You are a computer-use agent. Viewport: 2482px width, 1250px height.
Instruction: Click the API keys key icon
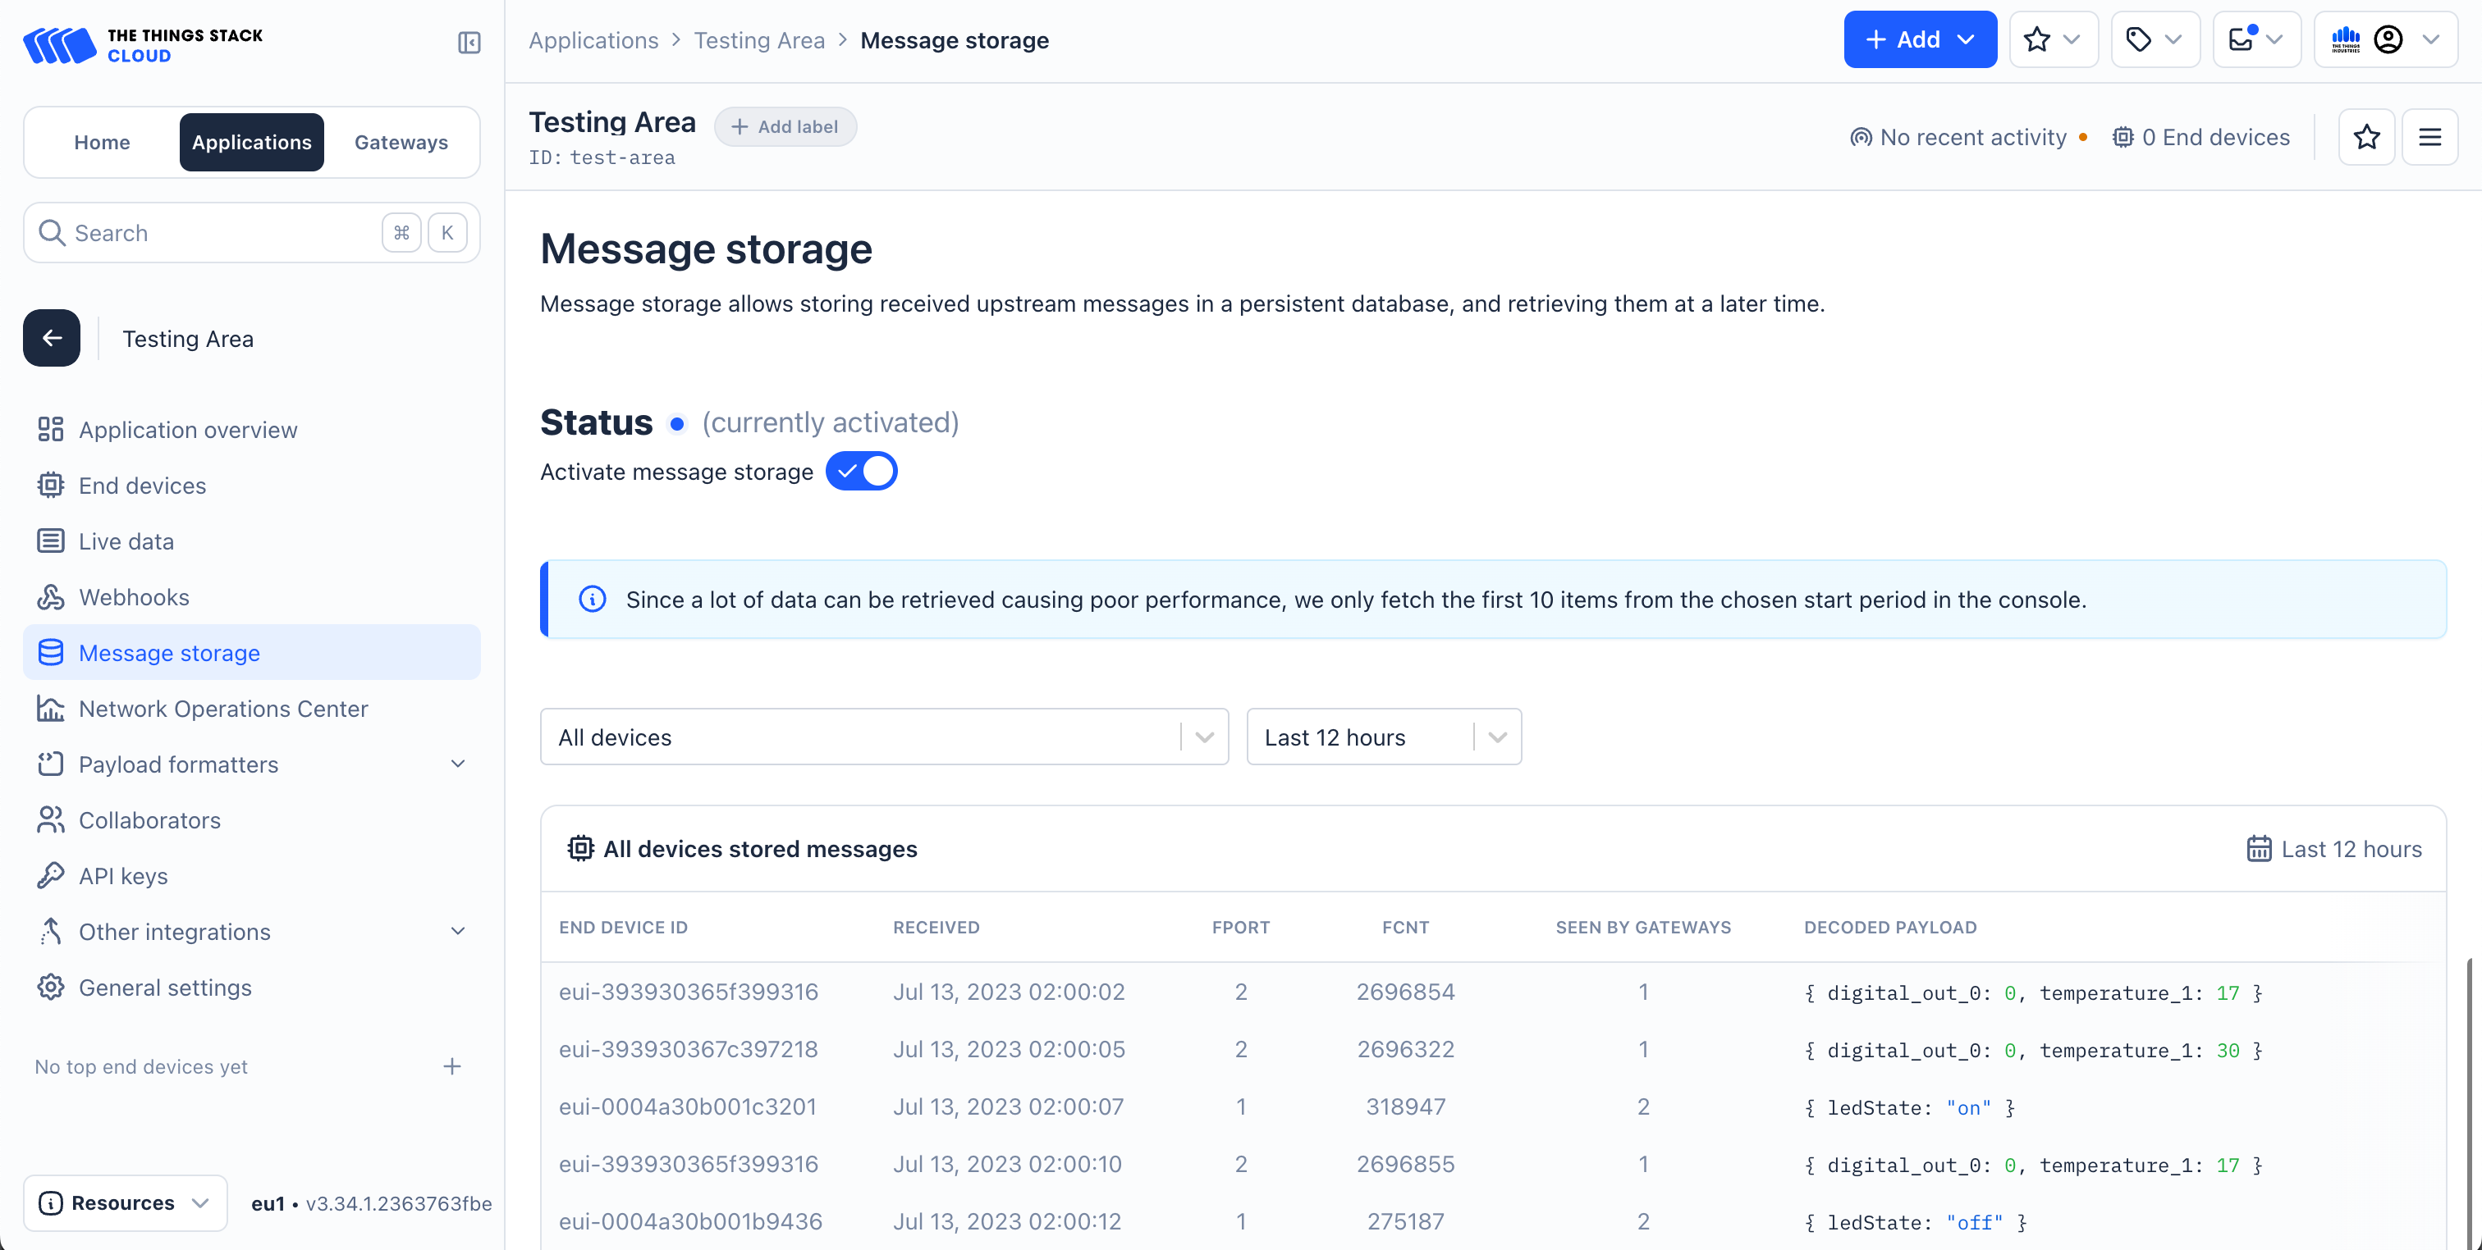tap(51, 875)
